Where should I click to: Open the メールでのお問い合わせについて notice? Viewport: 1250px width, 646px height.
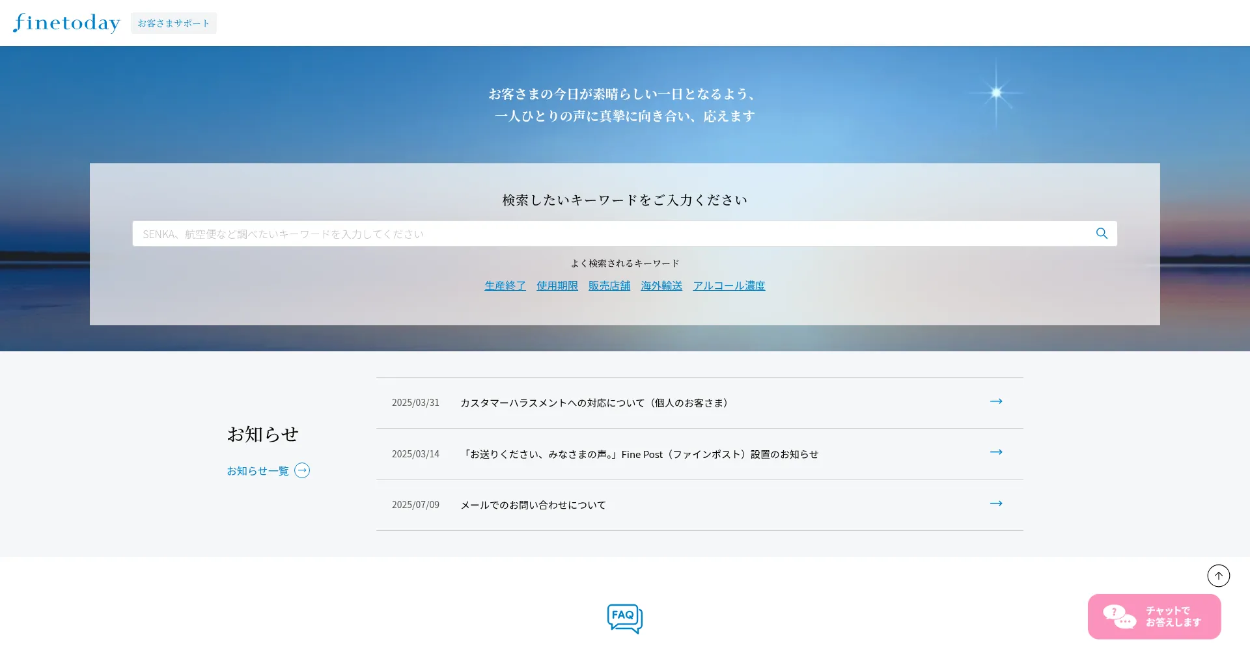pyautogui.click(x=533, y=505)
